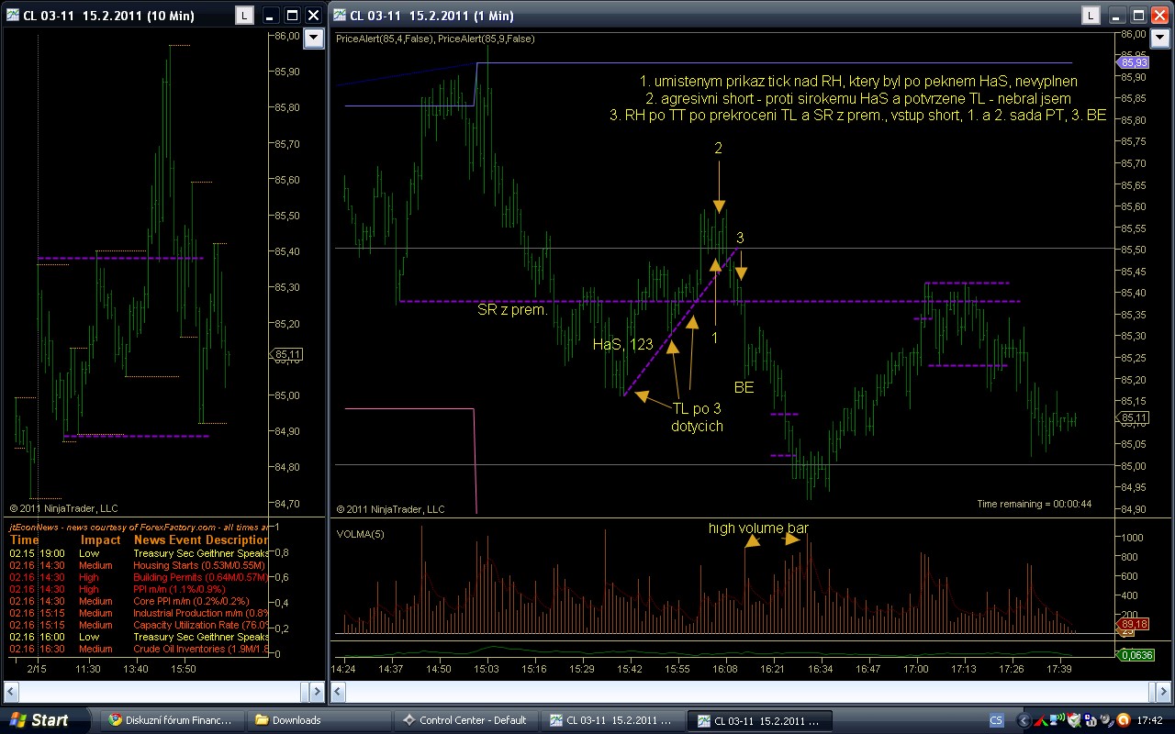Click the red-green triangle tray icon
1175x734 pixels.
pyautogui.click(x=1039, y=720)
